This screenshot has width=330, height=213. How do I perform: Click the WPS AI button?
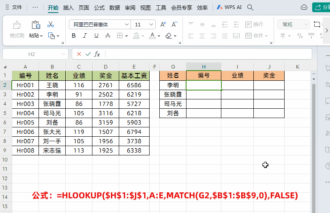pyautogui.click(x=229, y=7)
